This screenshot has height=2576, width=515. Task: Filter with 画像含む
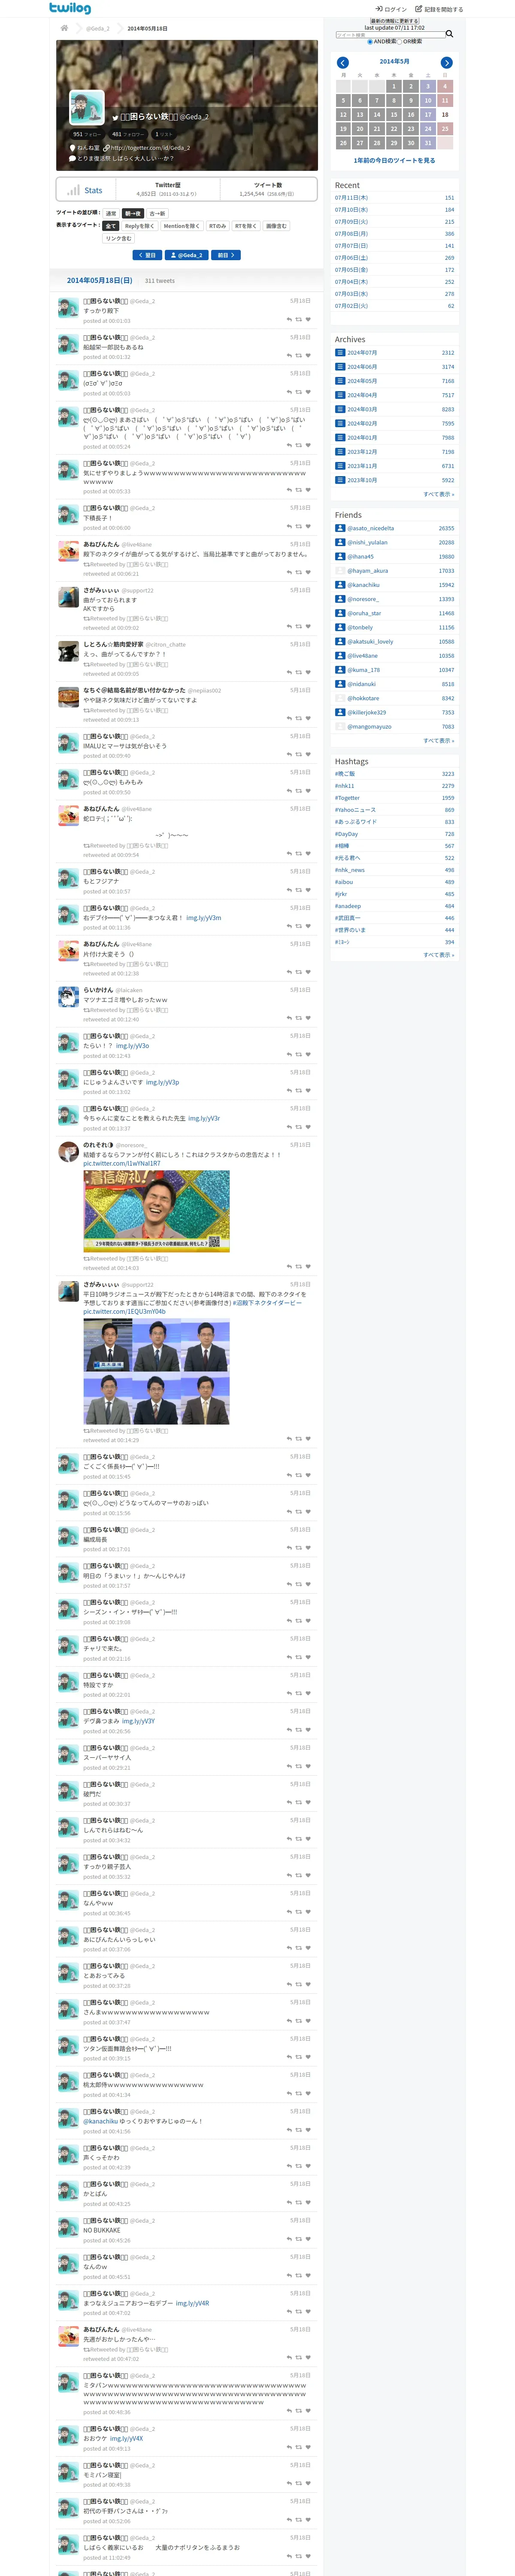[277, 226]
